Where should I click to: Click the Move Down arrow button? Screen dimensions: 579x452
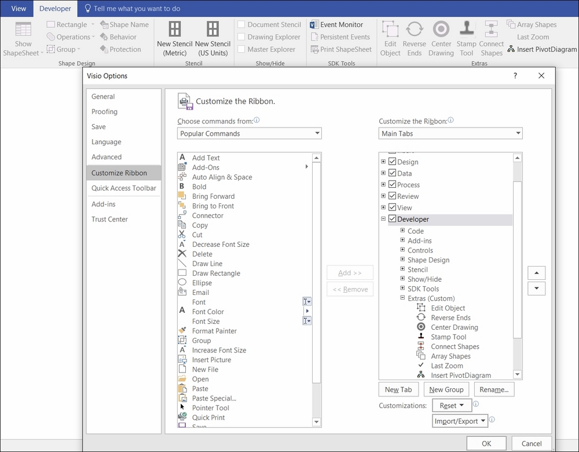pos(537,288)
